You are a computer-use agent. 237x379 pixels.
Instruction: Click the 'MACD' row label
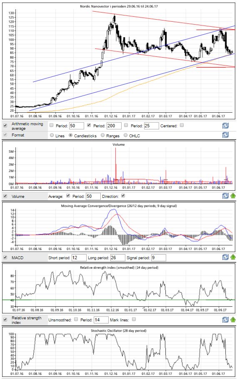pyautogui.click(x=17, y=258)
